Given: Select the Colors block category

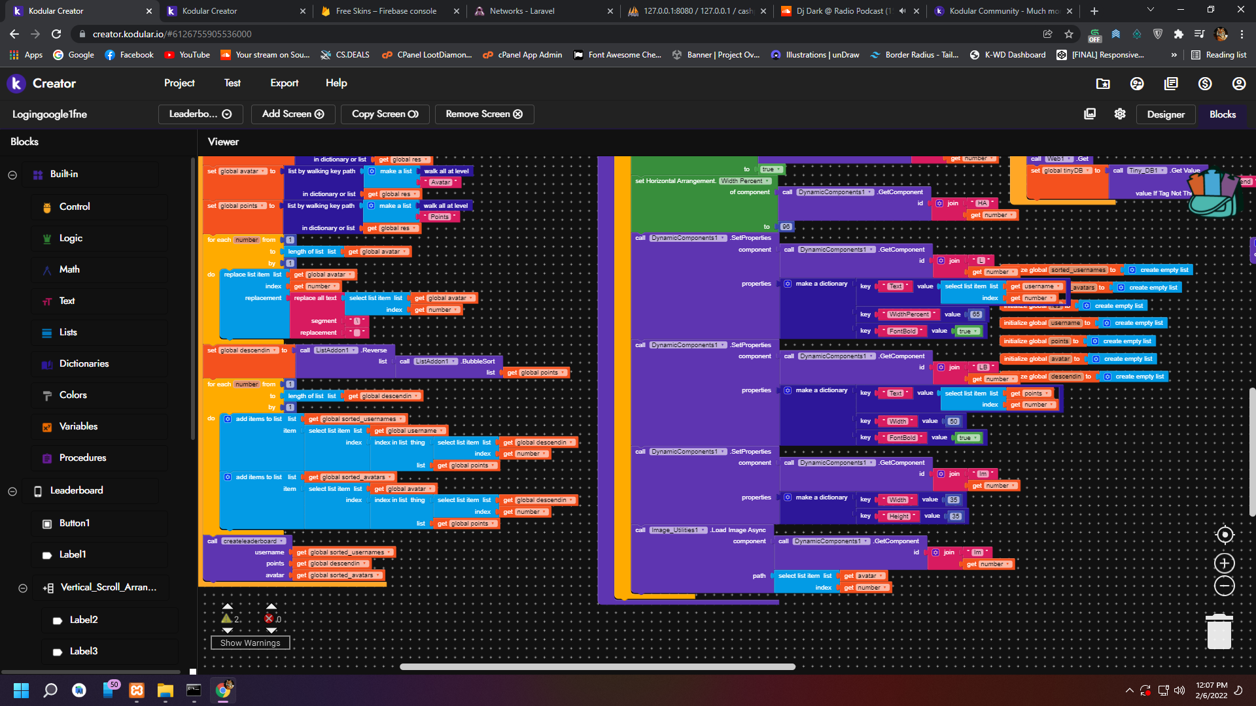Looking at the screenshot, I should 73,395.
